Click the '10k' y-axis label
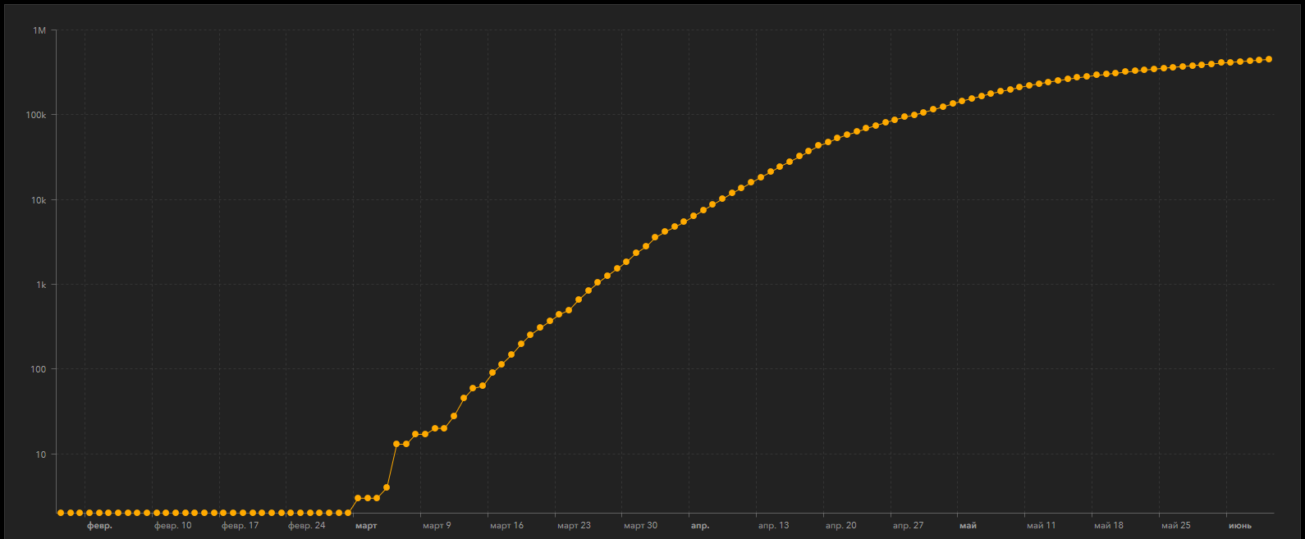1305x539 pixels. pos(39,200)
